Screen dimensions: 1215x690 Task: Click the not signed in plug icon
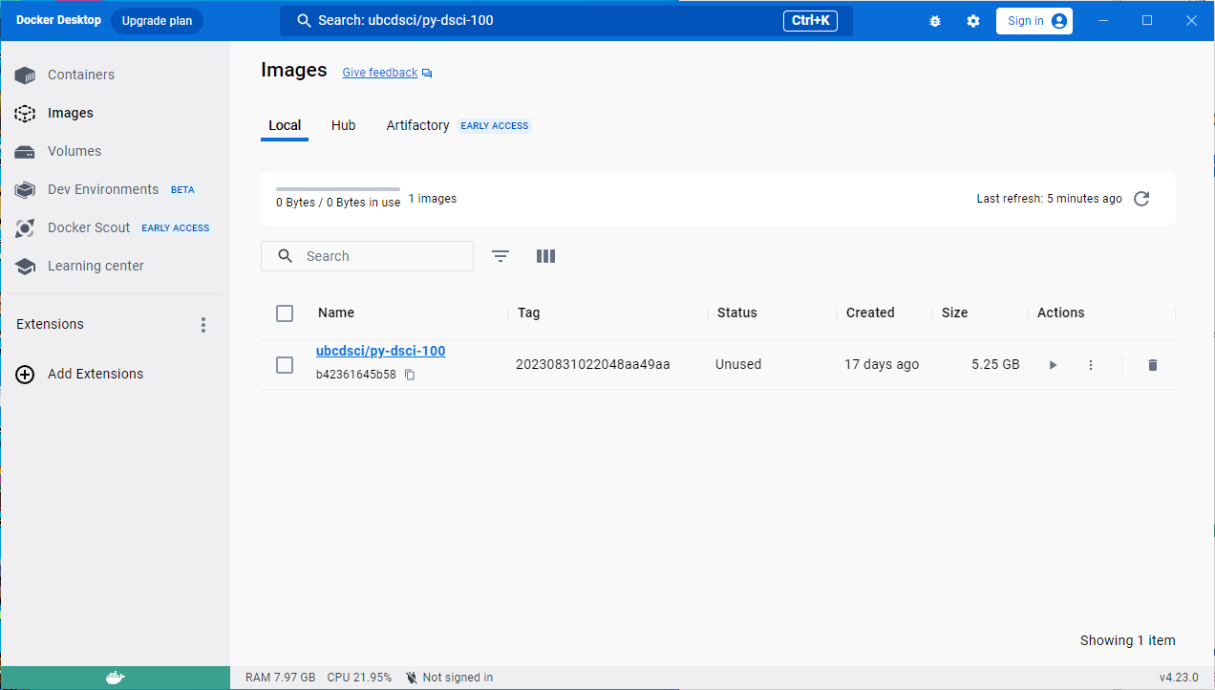click(412, 678)
